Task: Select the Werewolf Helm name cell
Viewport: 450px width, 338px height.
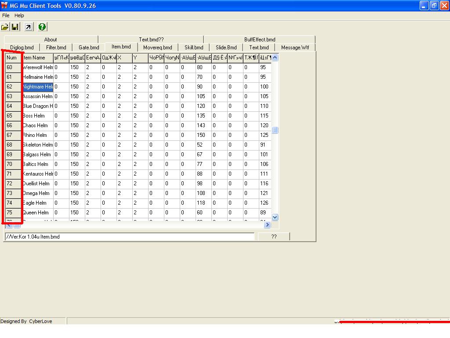Action: pos(38,67)
